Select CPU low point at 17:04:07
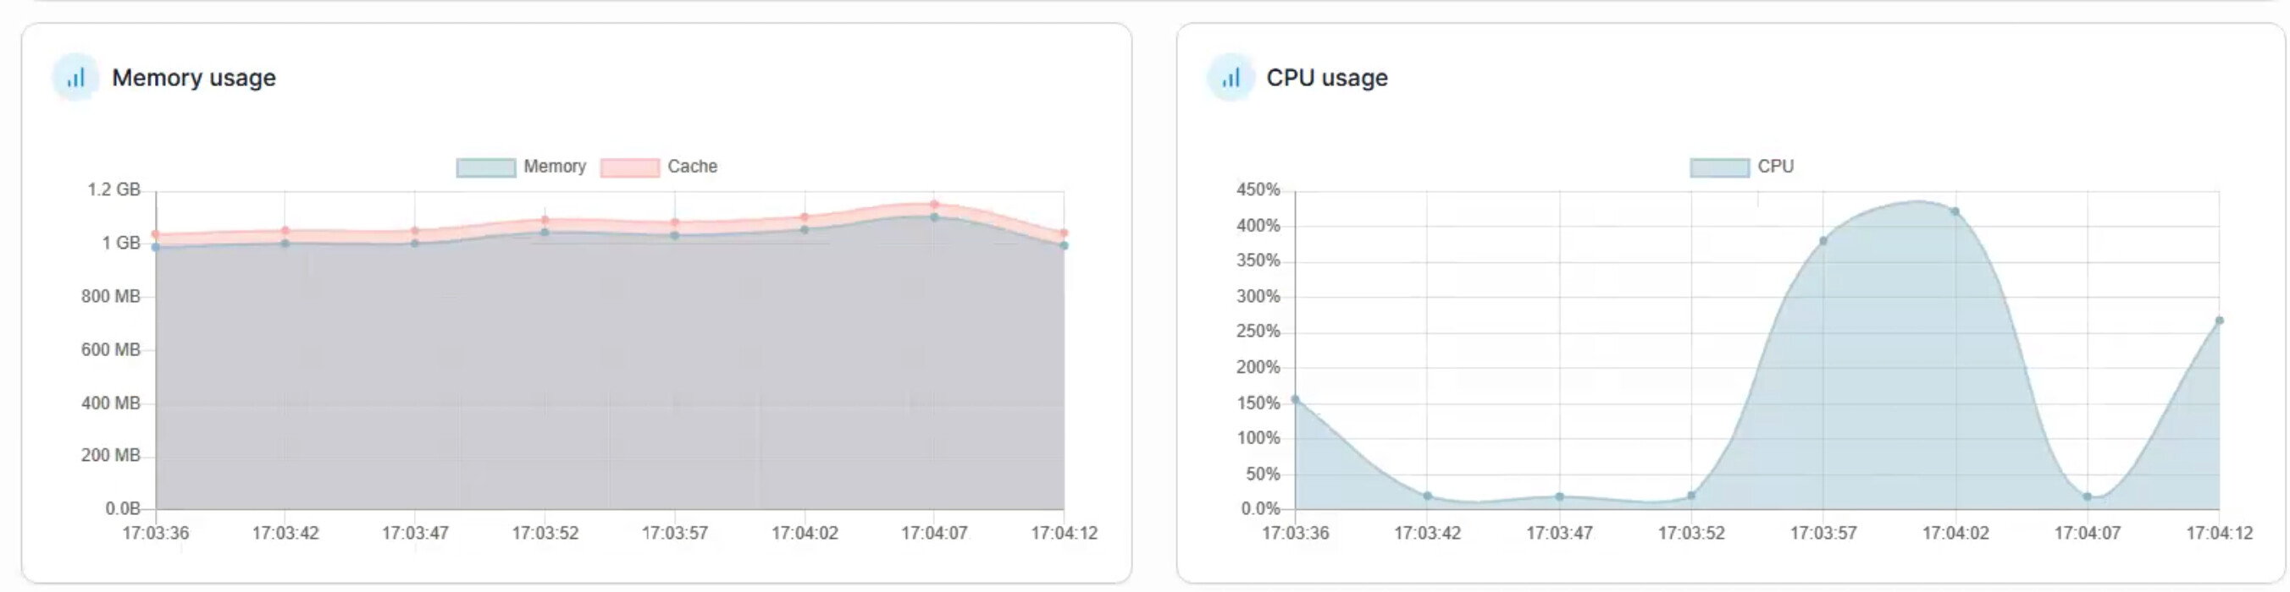Screen dimensions: 2290x592 [2088, 496]
